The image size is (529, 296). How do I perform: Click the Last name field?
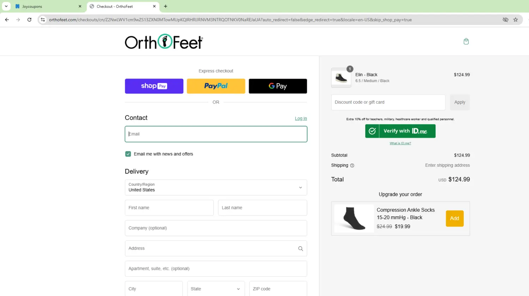262,208
